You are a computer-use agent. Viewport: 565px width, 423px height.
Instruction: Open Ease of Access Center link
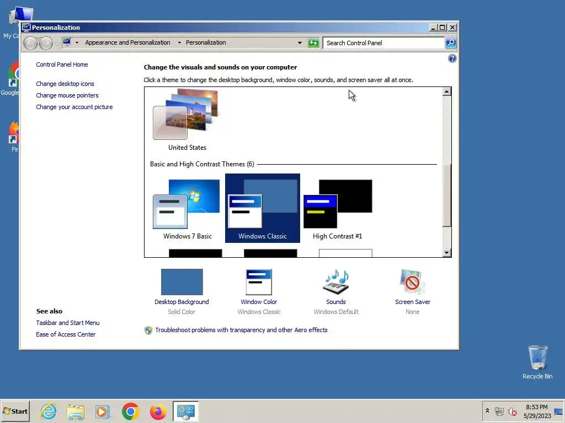(66, 334)
